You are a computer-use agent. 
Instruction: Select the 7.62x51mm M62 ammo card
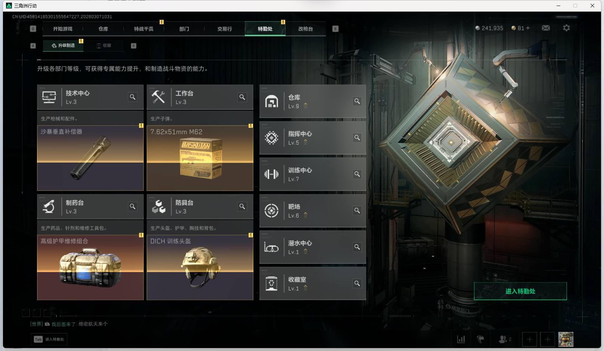(200, 158)
